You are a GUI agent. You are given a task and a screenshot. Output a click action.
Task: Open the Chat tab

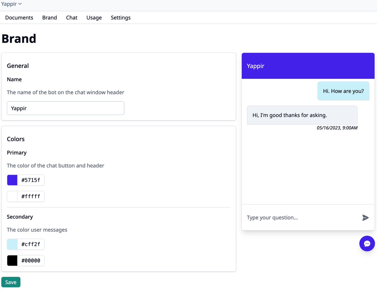pyautogui.click(x=72, y=18)
